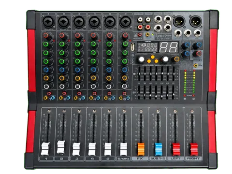Click the channel 2 fader cap
Viewport: 232px width, 174px height.
point(61,147)
